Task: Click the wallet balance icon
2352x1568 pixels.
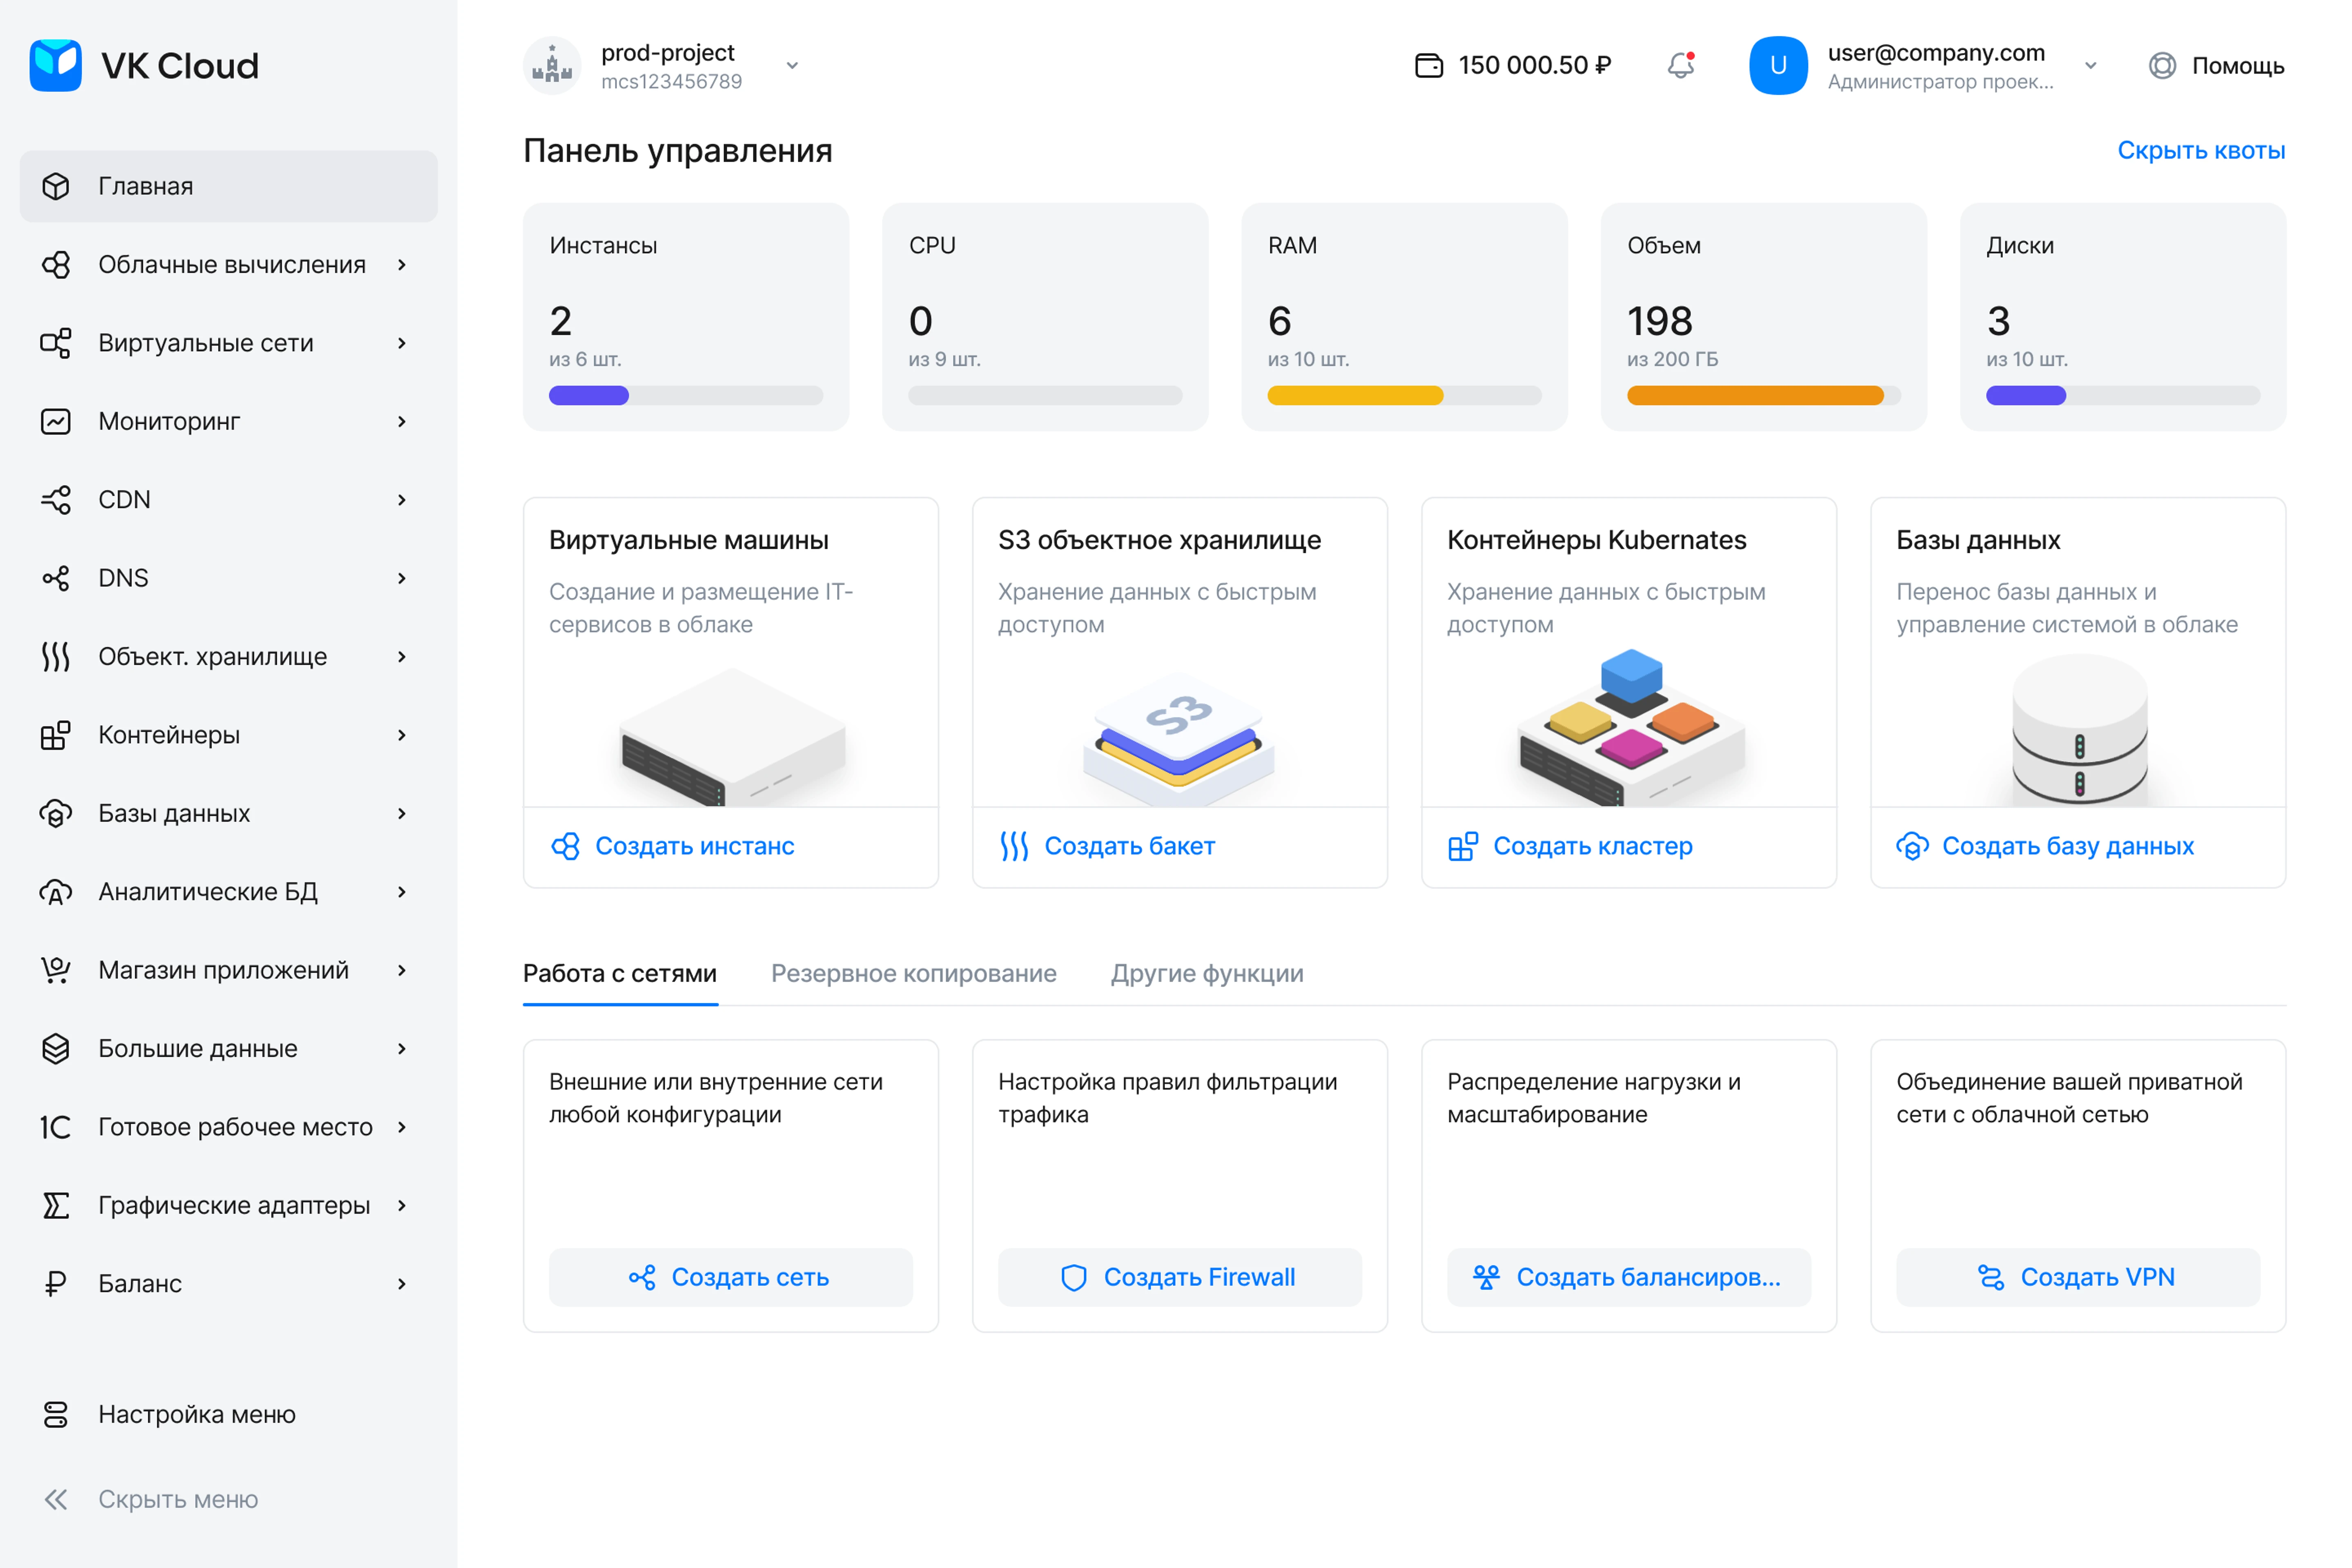Action: tap(1429, 65)
